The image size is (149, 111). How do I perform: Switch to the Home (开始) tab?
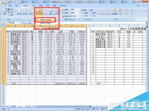click(10, 6)
